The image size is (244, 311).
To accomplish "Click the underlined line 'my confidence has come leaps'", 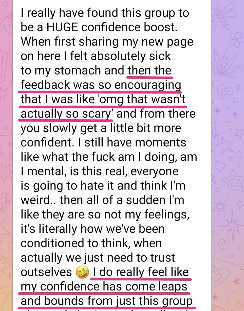I will 104,286.
